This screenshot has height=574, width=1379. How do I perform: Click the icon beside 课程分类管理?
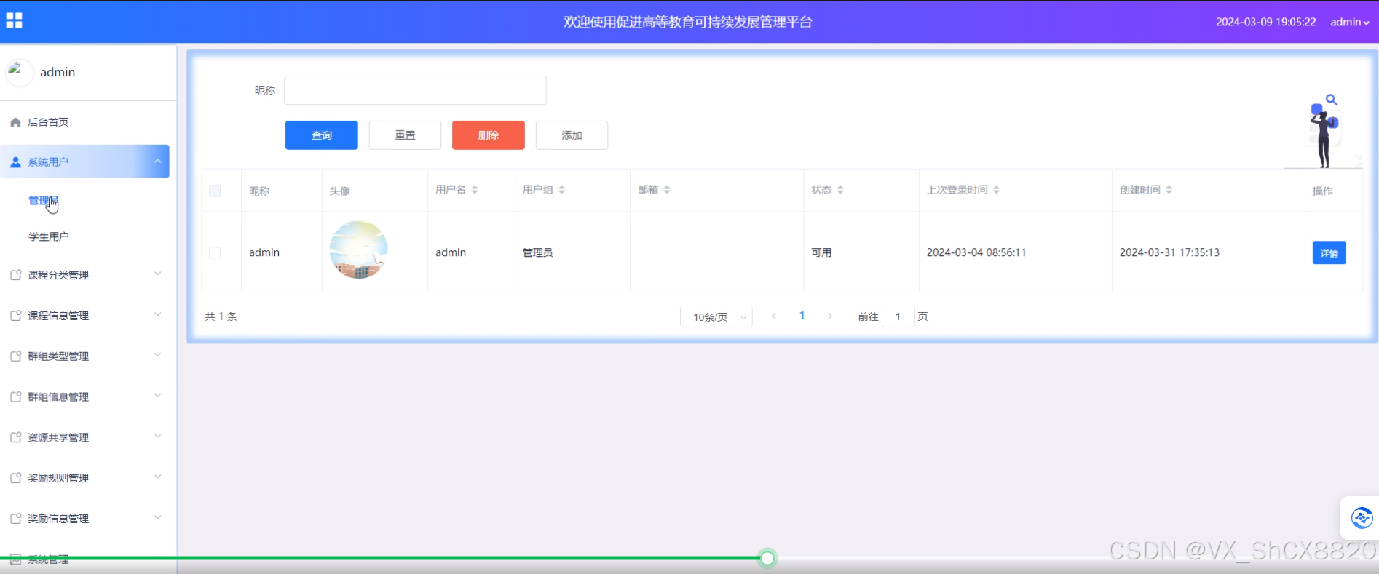(15, 275)
